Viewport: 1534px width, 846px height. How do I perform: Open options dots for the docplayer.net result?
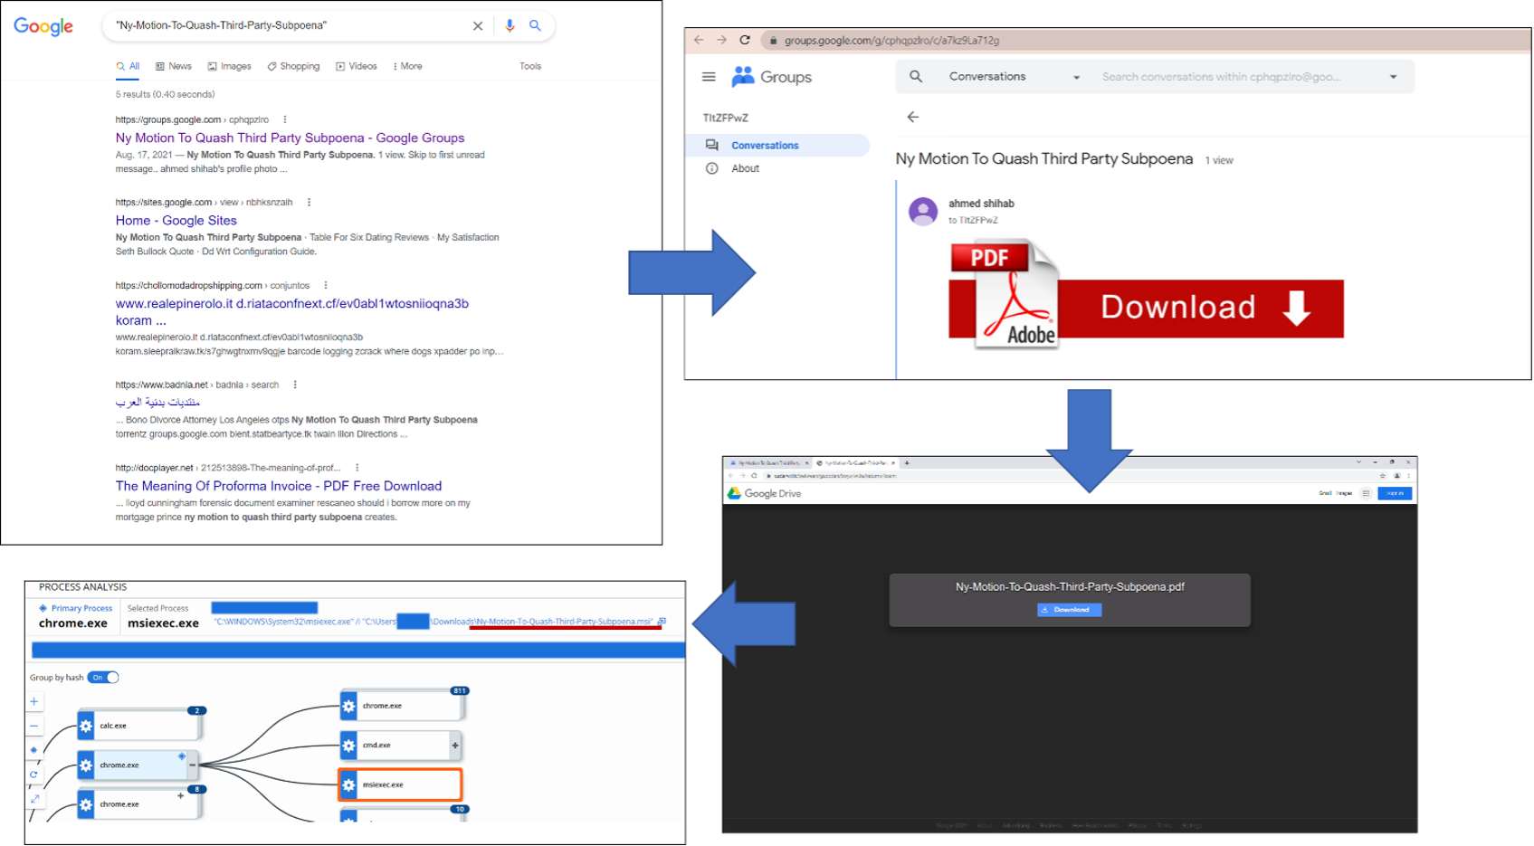tap(357, 468)
